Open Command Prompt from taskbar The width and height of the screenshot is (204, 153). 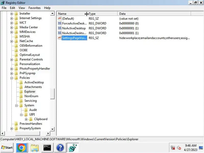click(x=47, y=148)
